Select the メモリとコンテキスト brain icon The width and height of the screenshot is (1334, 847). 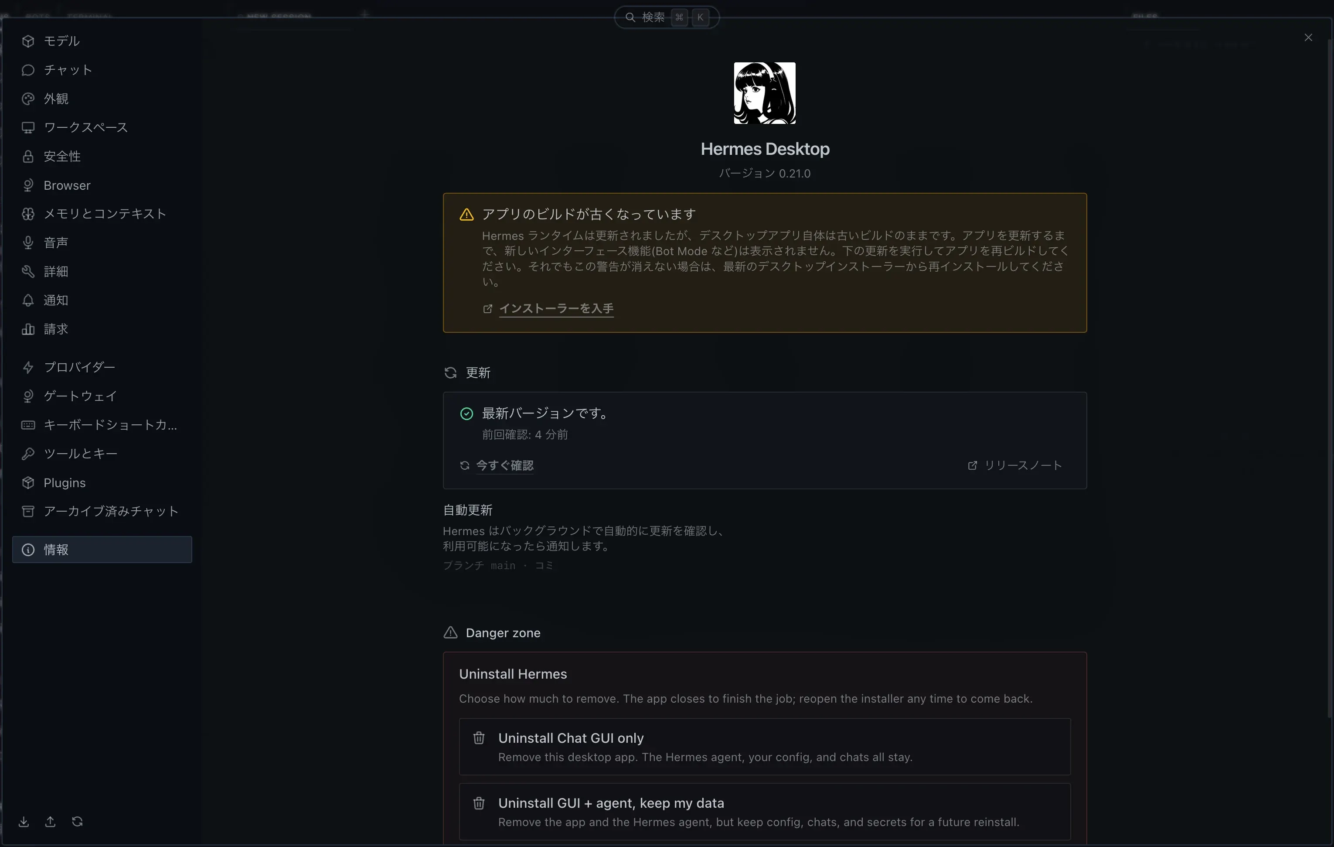tap(28, 214)
